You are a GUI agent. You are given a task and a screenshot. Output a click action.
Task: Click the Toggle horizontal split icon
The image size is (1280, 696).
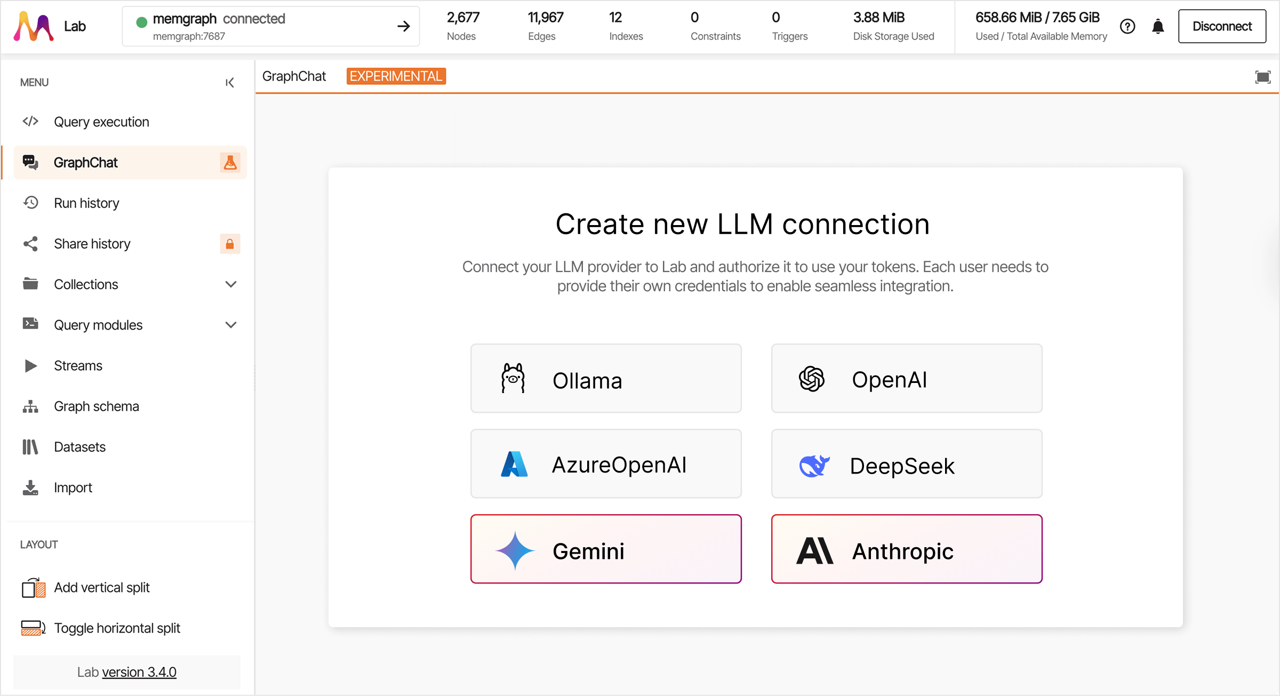pyautogui.click(x=33, y=628)
